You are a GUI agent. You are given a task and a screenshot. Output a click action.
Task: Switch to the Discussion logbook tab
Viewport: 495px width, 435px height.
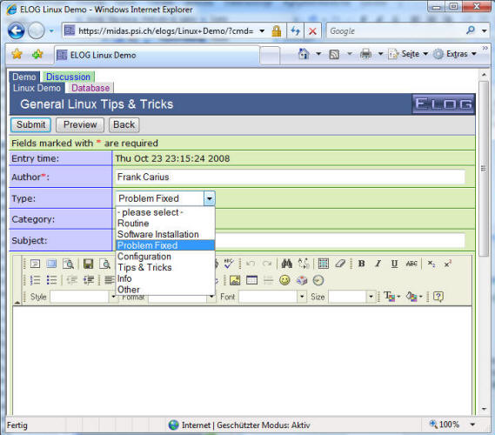tap(68, 77)
